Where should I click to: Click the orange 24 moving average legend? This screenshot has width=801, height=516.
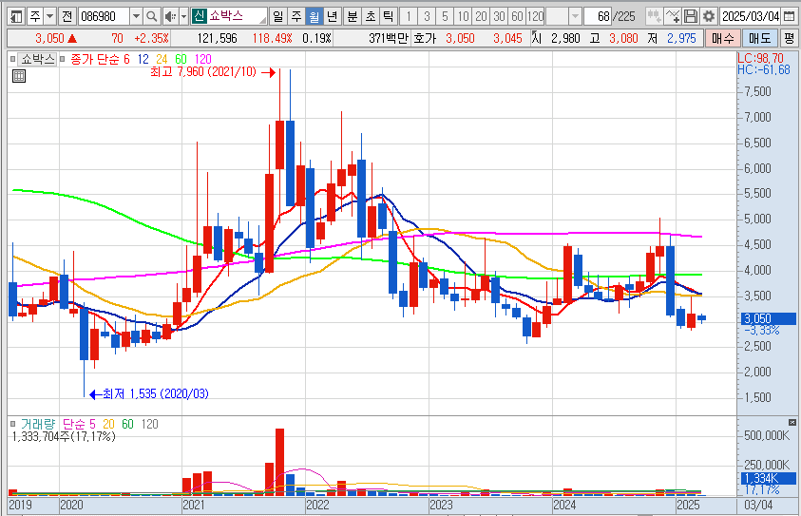(x=162, y=59)
